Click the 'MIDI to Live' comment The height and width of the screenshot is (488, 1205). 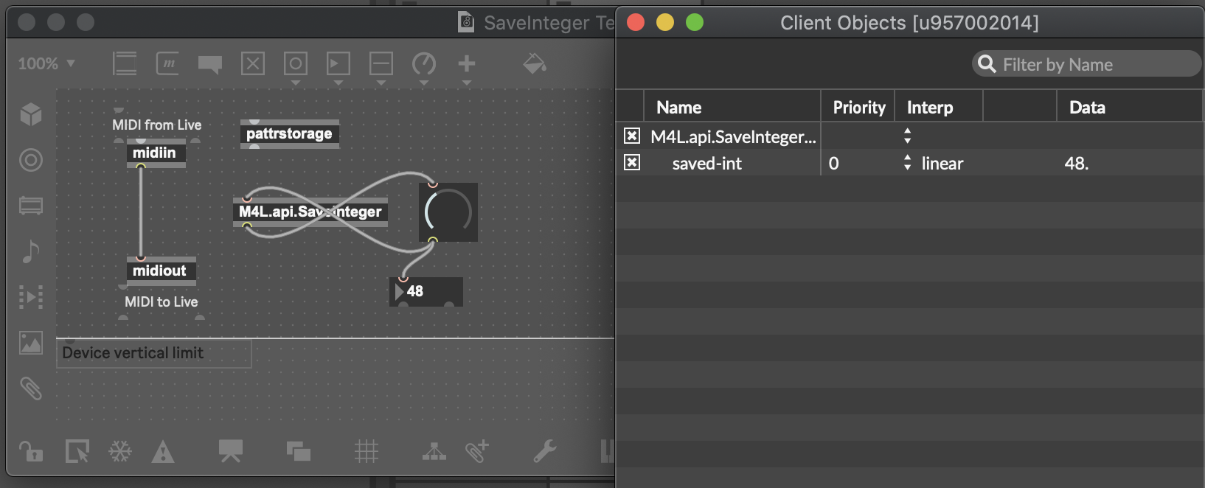coord(161,301)
